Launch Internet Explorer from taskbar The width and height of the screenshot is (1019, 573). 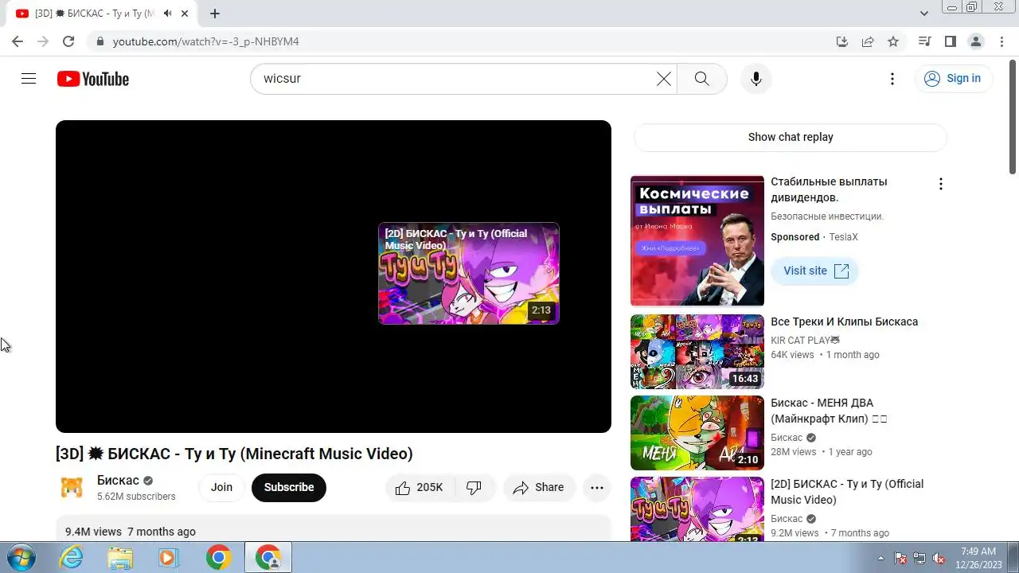click(x=72, y=557)
